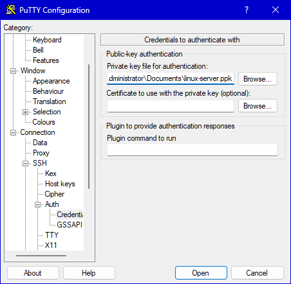Viewport: 291px width, 284px height.
Task: Select the Credentials tree item
Action: coord(70,215)
